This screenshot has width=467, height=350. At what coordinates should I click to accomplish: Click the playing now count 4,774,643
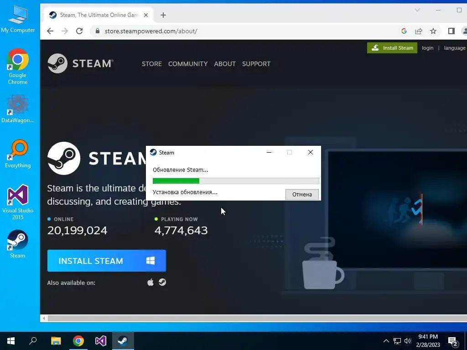click(181, 230)
